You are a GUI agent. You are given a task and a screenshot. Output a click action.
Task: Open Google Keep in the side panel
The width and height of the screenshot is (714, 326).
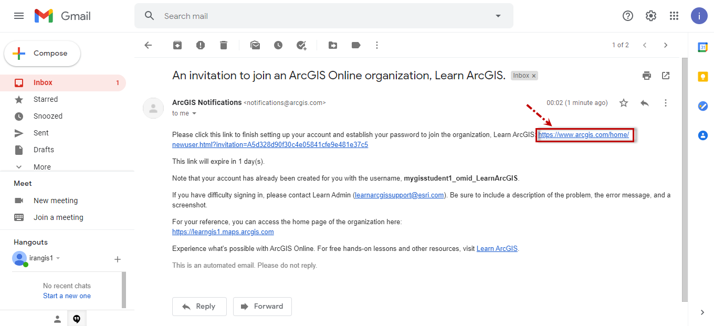click(703, 77)
